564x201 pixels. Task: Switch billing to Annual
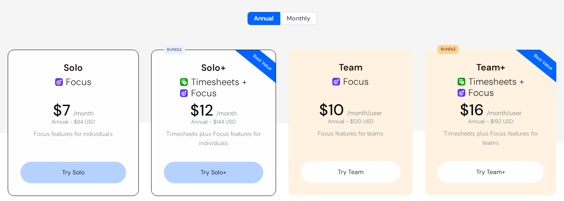(264, 18)
